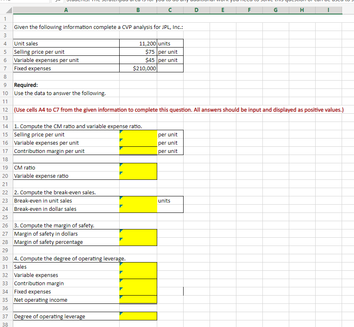Select yellow cell for Contribution margin row 33
The width and height of the screenshot is (354, 327).
138,283
